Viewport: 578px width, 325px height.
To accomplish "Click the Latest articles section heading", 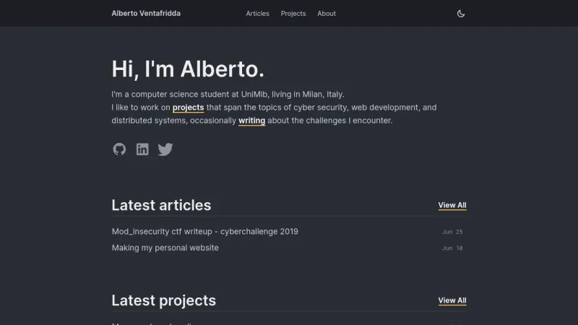I will 161,205.
